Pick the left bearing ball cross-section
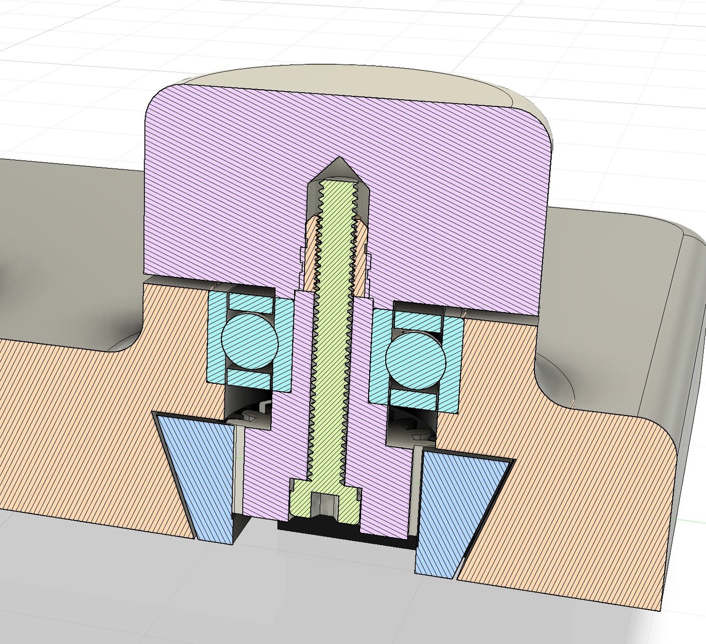Image resolution: width=706 pixels, height=644 pixels. coord(250,340)
